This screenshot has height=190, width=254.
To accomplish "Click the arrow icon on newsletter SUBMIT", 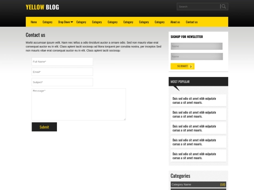I will pos(191,67).
